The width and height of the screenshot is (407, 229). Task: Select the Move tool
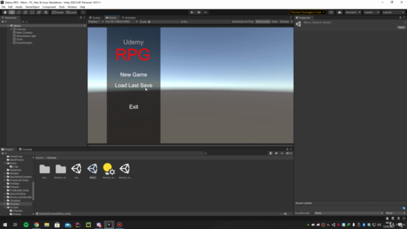pos(11,12)
